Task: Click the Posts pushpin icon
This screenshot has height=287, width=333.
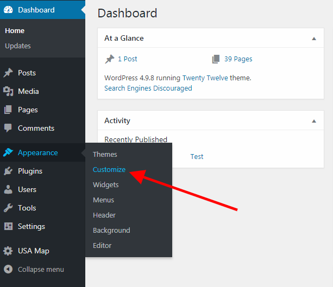Action: coord(8,73)
